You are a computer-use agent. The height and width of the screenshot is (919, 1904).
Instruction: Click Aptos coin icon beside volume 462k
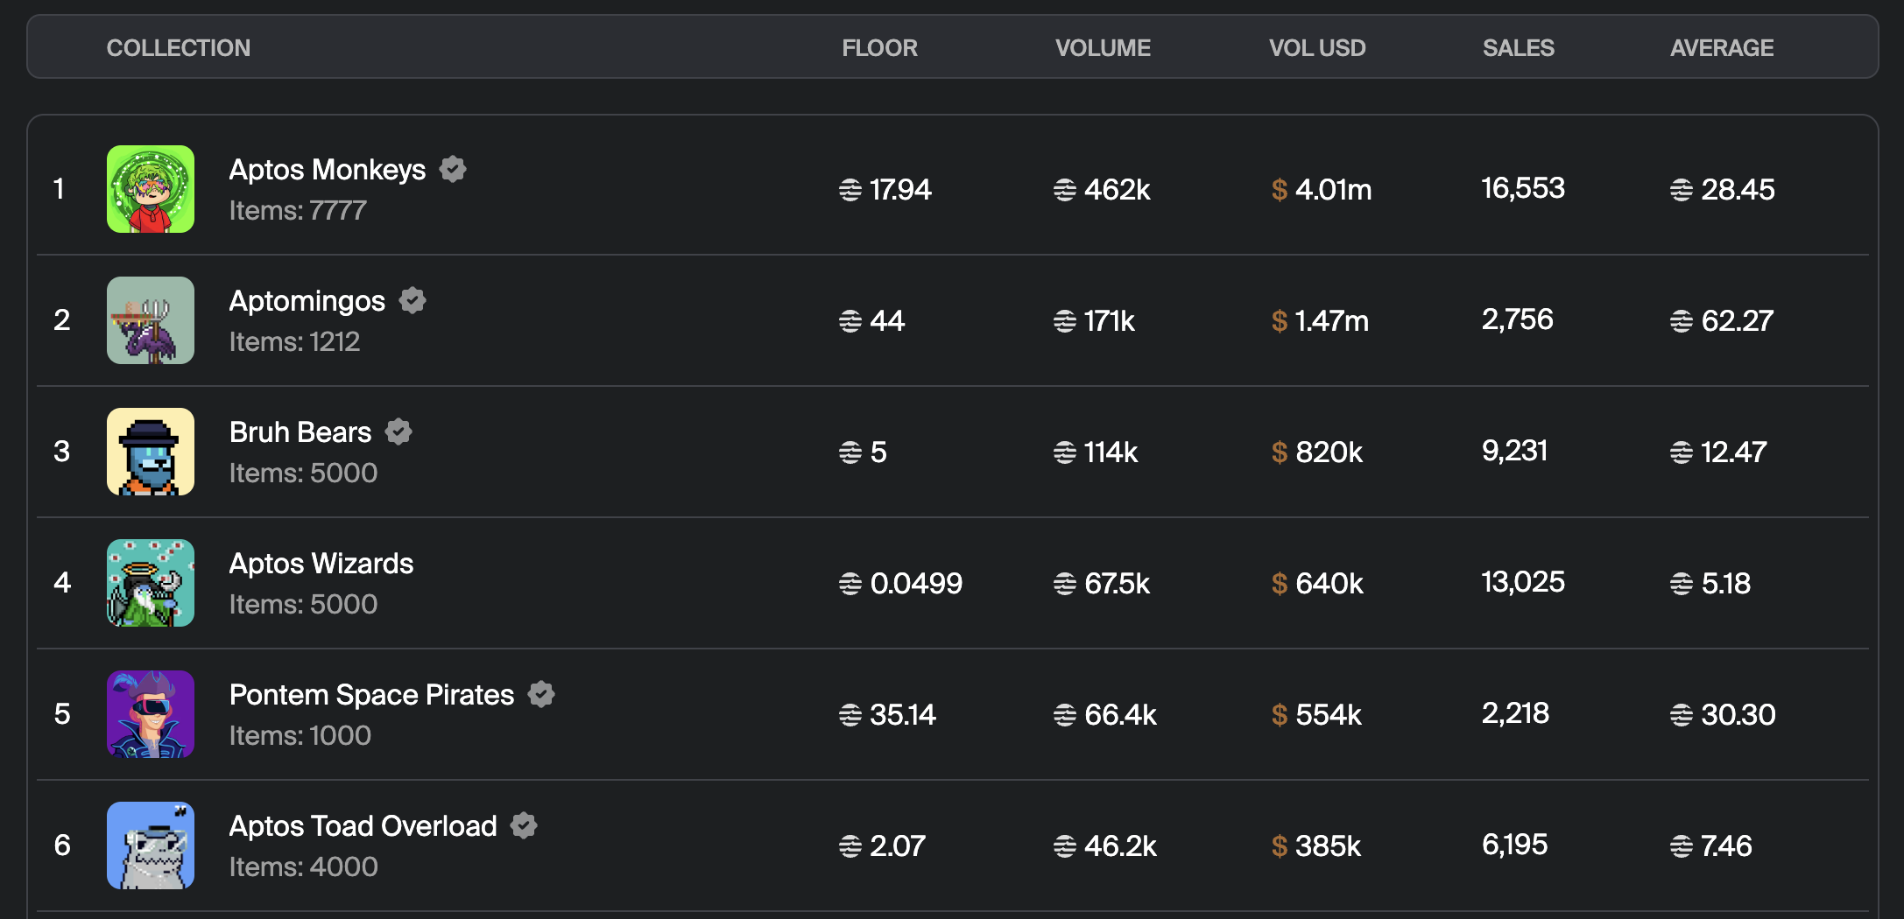click(1065, 190)
